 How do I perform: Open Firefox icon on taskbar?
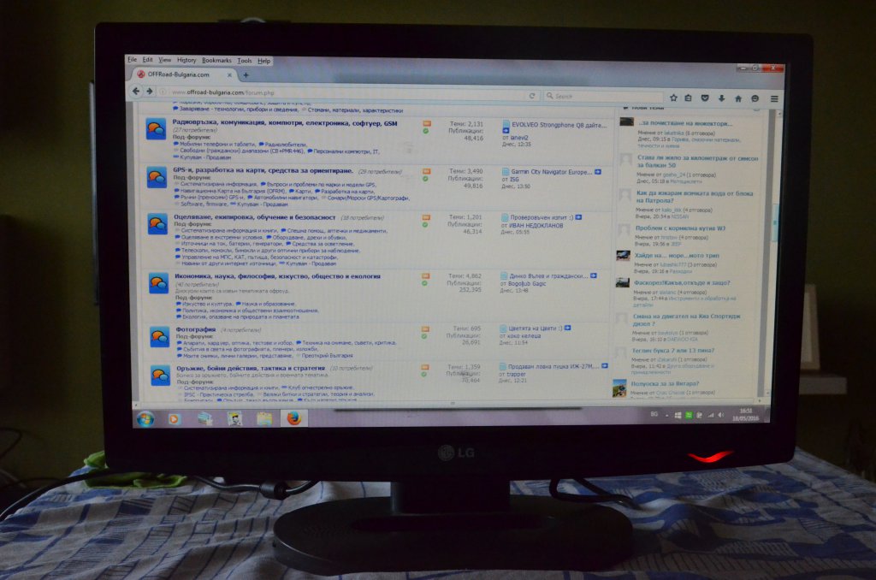pyautogui.click(x=294, y=418)
